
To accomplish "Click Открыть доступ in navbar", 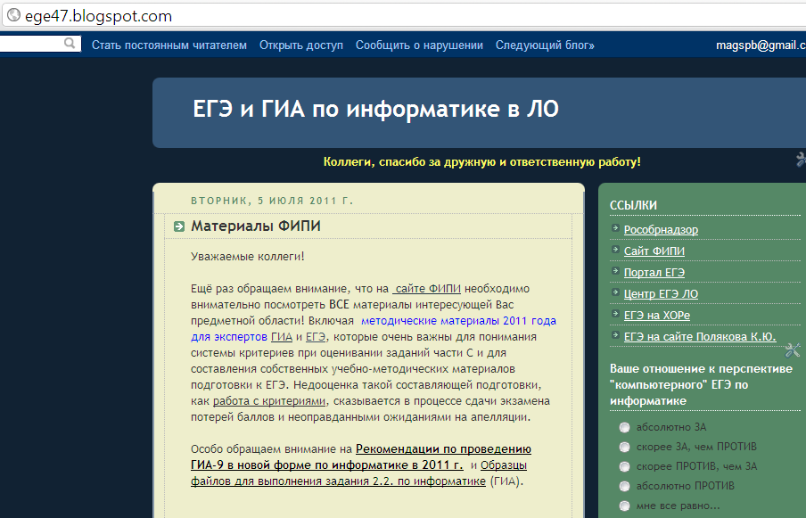I will (x=301, y=45).
